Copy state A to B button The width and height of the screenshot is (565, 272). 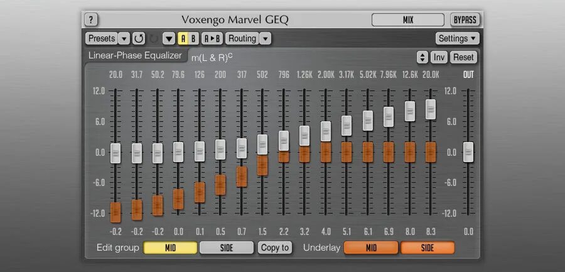point(212,38)
